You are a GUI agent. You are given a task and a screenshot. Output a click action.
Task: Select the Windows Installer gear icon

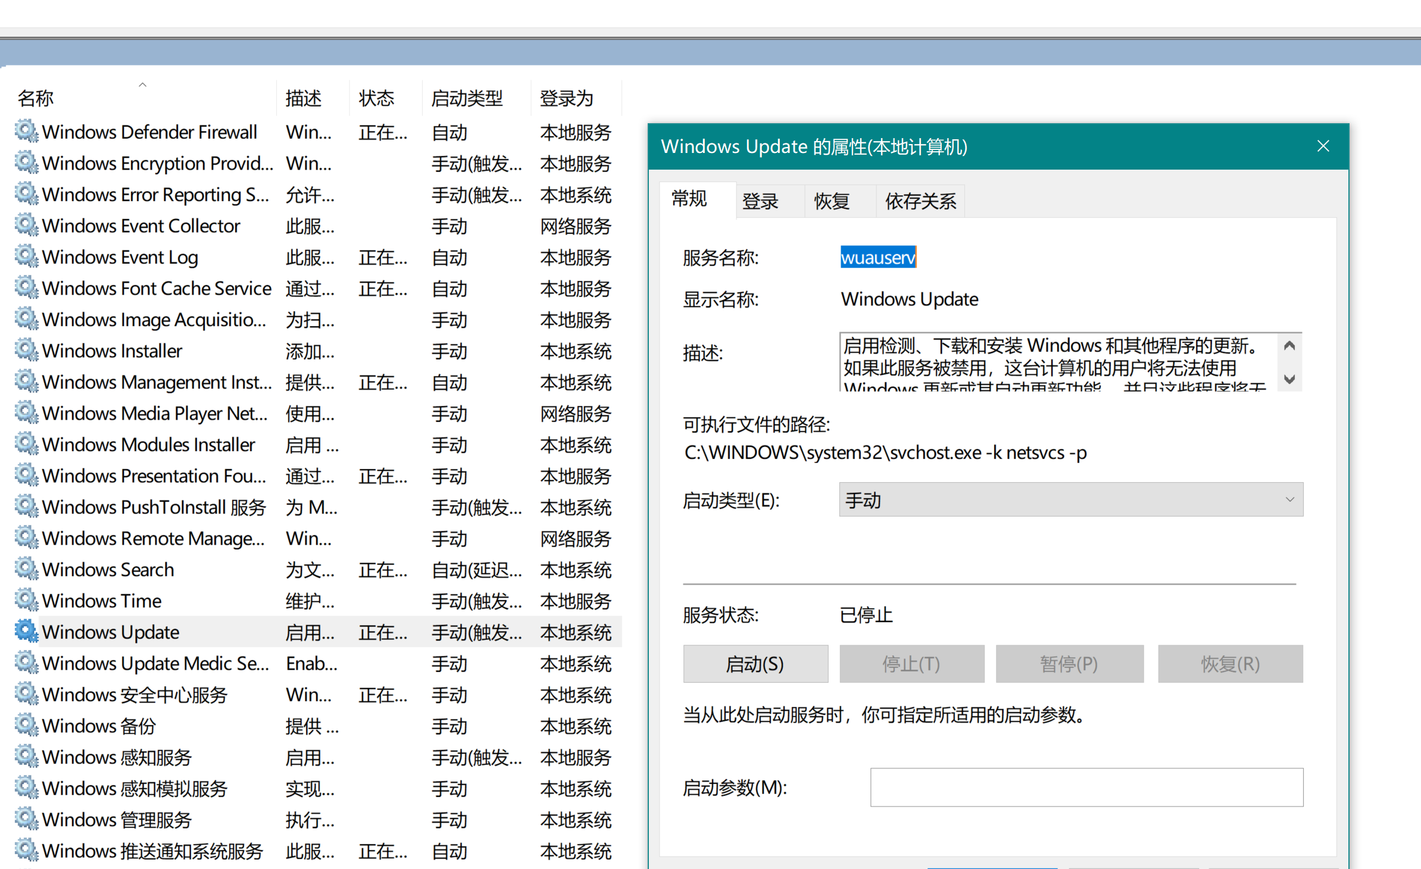tap(26, 350)
